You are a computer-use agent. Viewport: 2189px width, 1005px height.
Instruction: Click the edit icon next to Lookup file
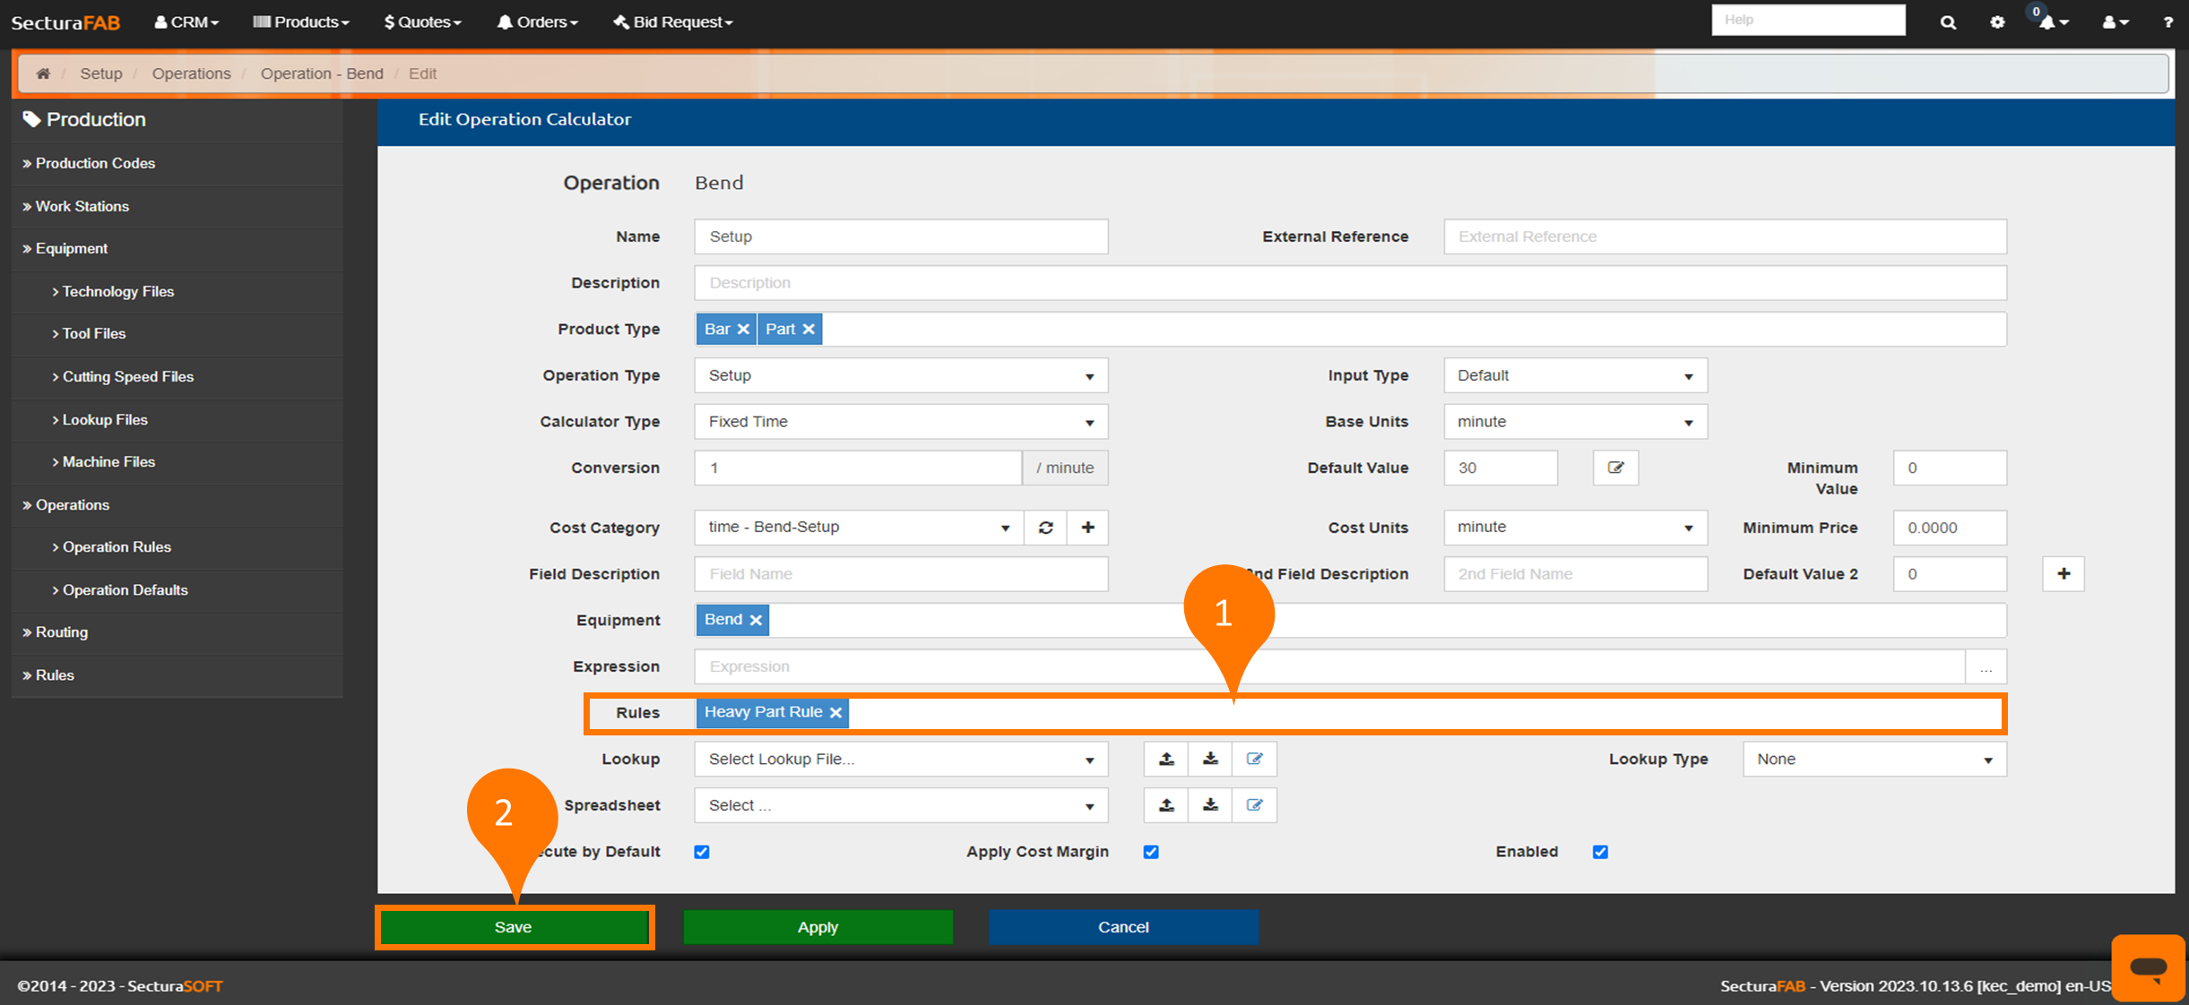pos(1252,760)
